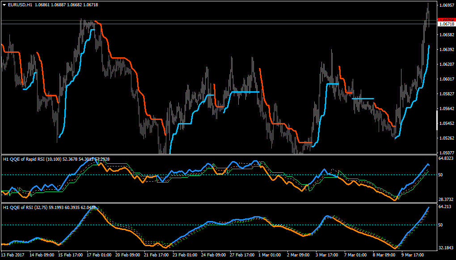
Task: Click the 20 Feb 09:00 time label
Action: pyautogui.click(x=127, y=255)
